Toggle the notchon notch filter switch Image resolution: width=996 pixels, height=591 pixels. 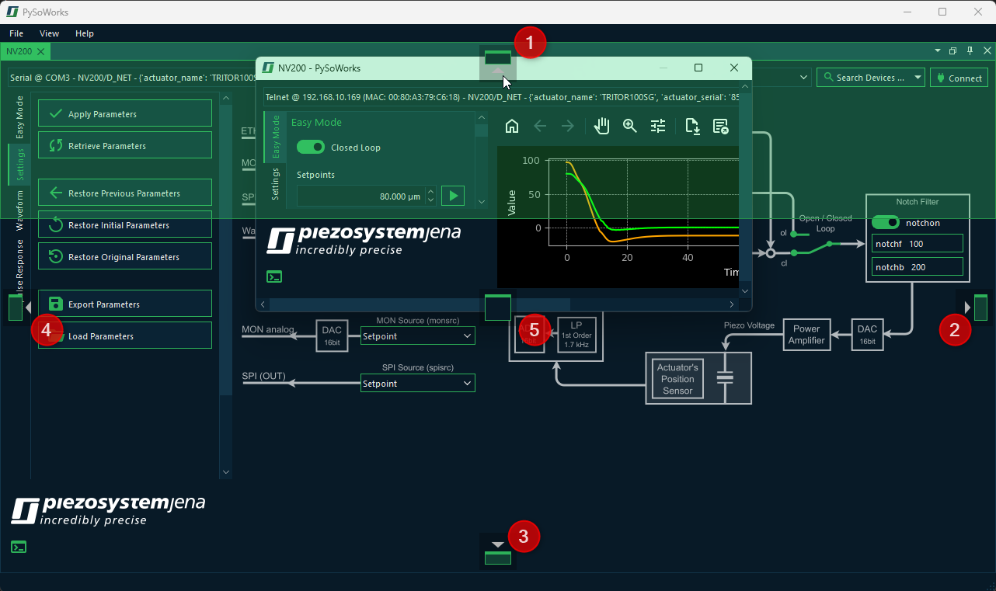[886, 222]
